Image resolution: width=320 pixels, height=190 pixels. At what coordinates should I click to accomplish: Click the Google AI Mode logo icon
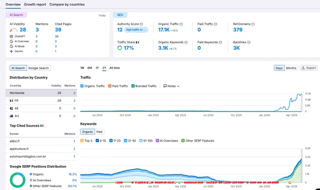point(11,46)
